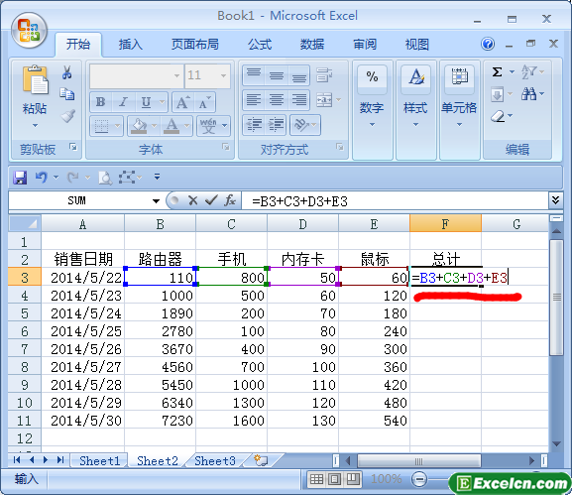Open the Name Box dropdown arrow
This screenshot has height=495, width=572.
pyautogui.click(x=156, y=200)
